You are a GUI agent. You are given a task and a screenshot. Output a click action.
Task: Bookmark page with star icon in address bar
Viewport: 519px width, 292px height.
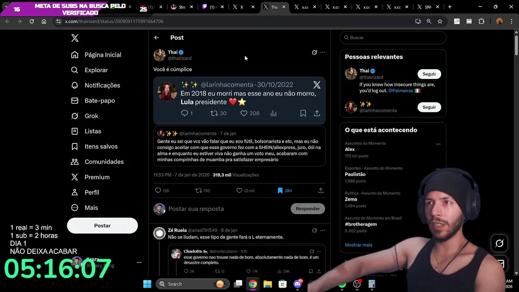tap(440, 21)
